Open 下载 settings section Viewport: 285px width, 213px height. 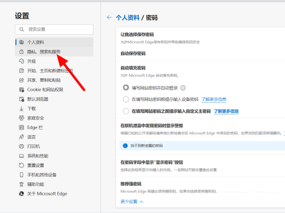pyautogui.click(x=54, y=108)
